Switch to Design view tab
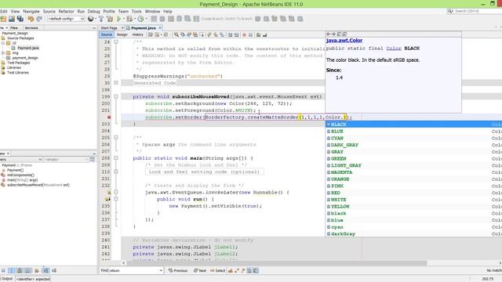The height and width of the screenshot is (282, 502). pyautogui.click(x=122, y=34)
